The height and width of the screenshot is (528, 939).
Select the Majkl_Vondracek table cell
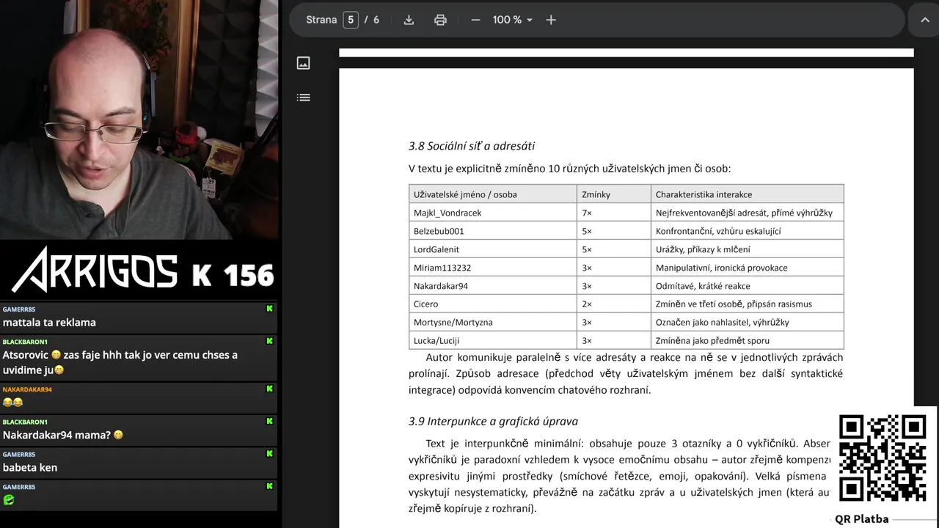pyautogui.click(x=493, y=213)
